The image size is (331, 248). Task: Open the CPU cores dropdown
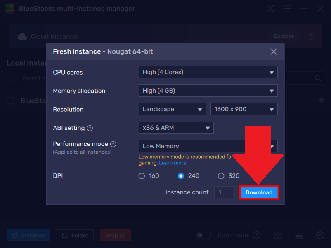tap(208, 72)
